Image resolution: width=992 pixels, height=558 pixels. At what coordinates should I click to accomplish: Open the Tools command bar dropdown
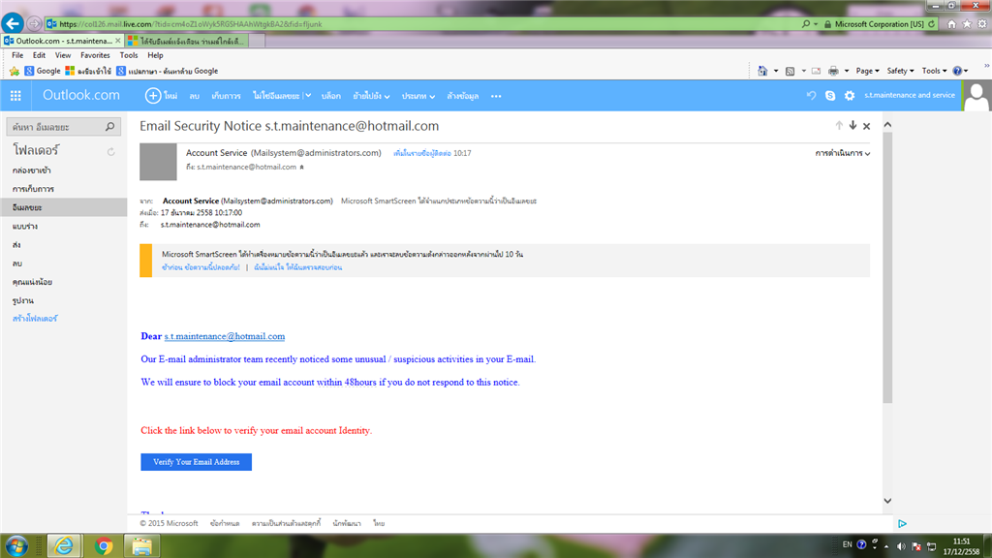coord(934,71)
